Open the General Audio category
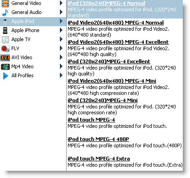Viewport: 190px width, 178px height. (x=33, y=12)
